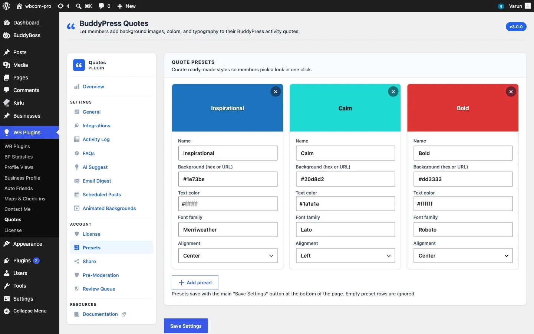Edit the Roboto font family field
The width and height of the screenshot is (534, 334).
point(463,230)
